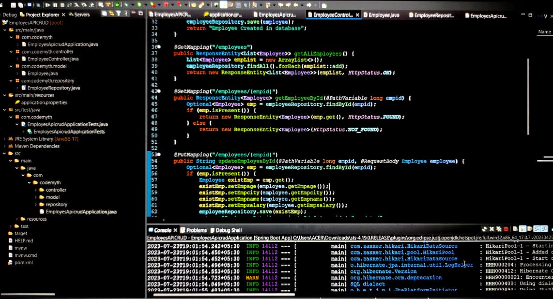The height and width of the screenshot is (299, 553).
Task: Click the filter icon in Project Explorer toolbar
Action: click(x=119, y=14)
